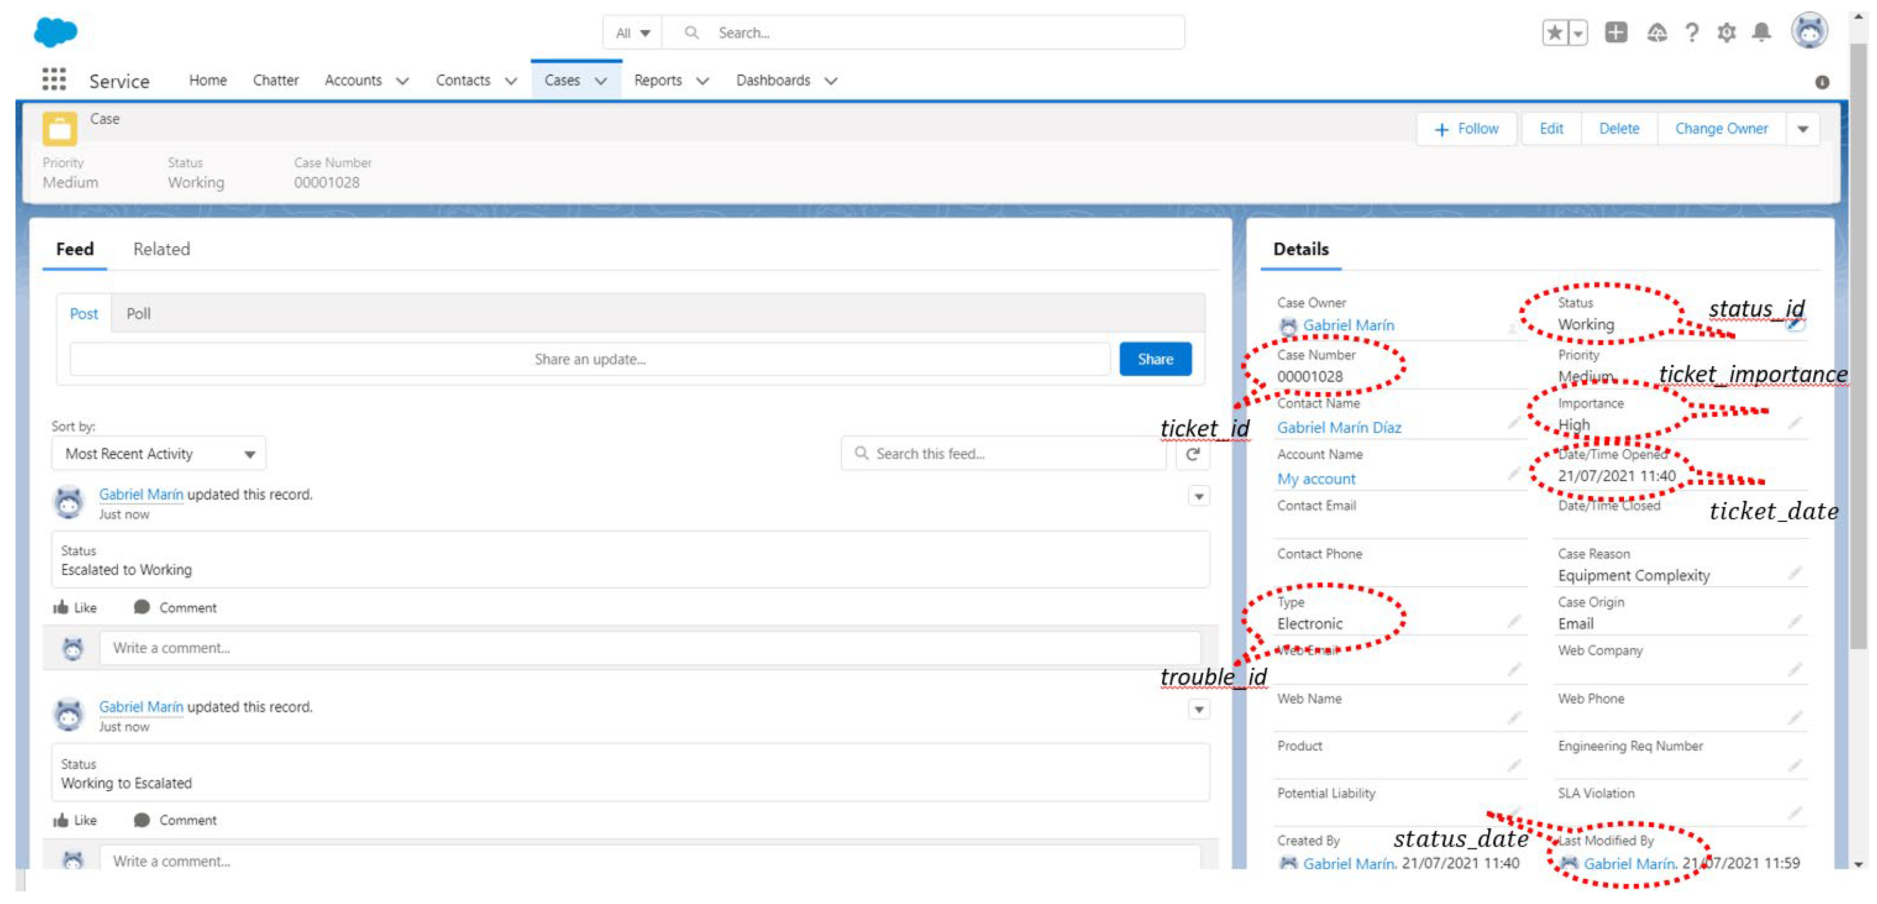Click the blue Share button
The height and width of the screenshot is (904, 1877).
coord(1155,359)
